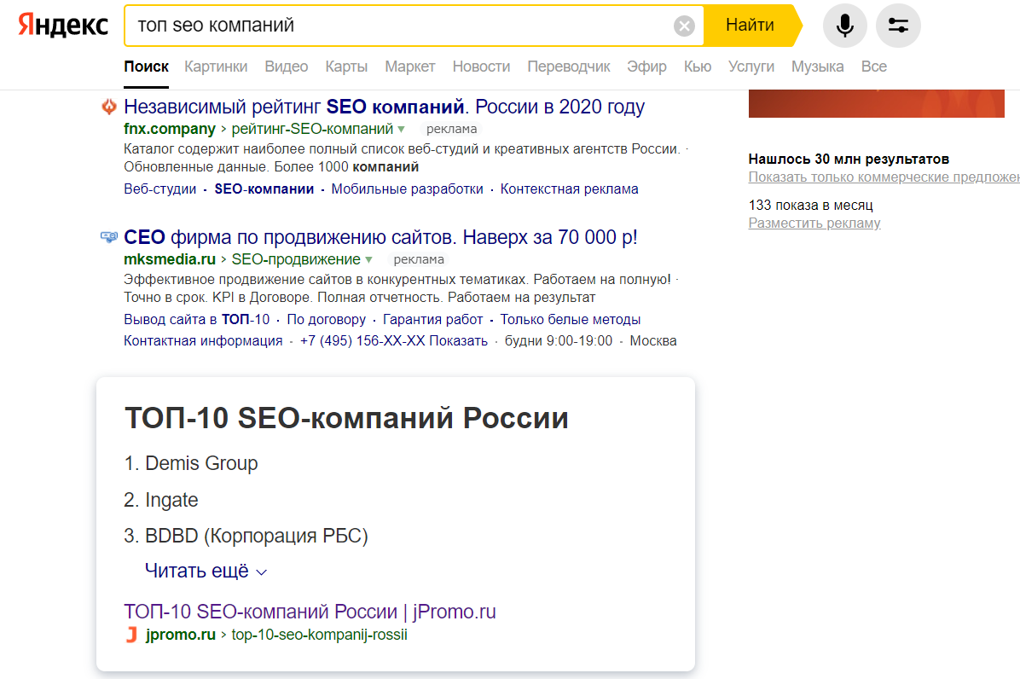Expand 'Читать ещё' list
The height and width of the screenshot is (679, 1020).
(206, 572)
